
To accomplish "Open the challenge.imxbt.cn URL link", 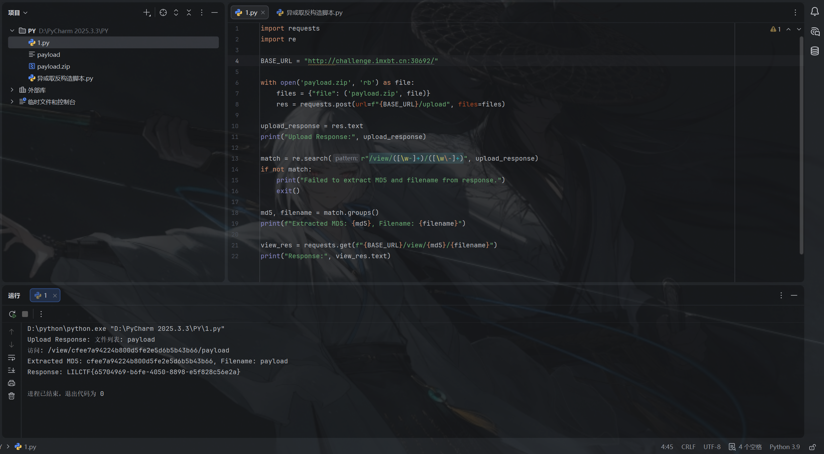I will [x=371, y=61].
